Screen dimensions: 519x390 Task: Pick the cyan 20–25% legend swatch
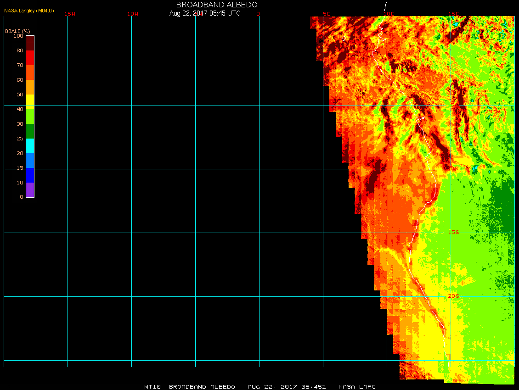click(30, 146)
